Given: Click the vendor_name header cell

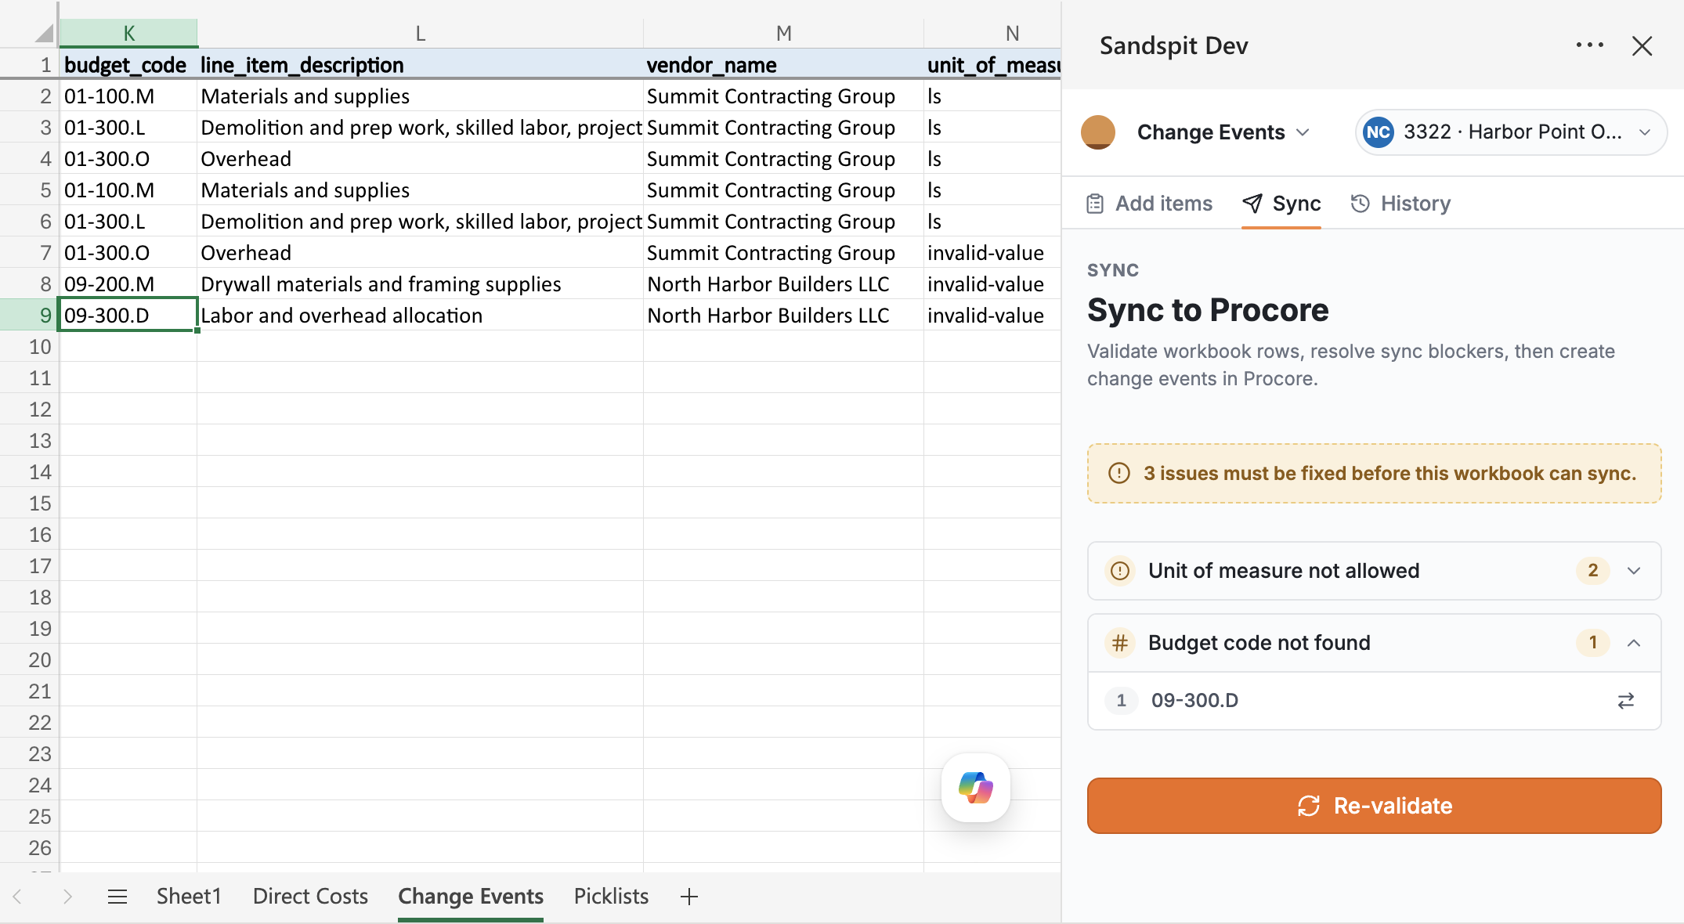Looking at the screenshot, I should 783,65.
